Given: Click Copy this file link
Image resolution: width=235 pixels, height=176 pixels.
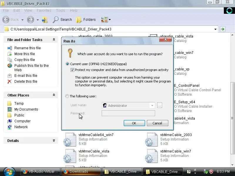Looking at the screenshot, I should [25, 60].
